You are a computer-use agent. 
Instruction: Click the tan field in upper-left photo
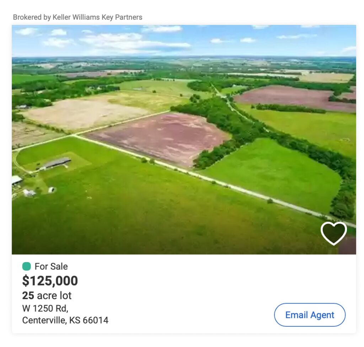(82, 114)
